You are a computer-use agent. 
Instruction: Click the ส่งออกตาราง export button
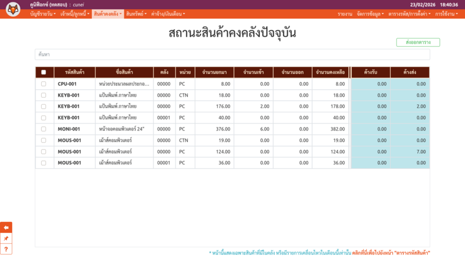point(418,42)
